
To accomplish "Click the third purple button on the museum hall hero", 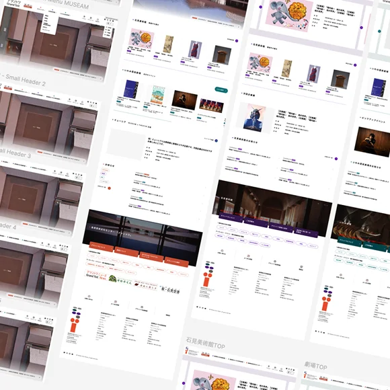I will 281,227.
